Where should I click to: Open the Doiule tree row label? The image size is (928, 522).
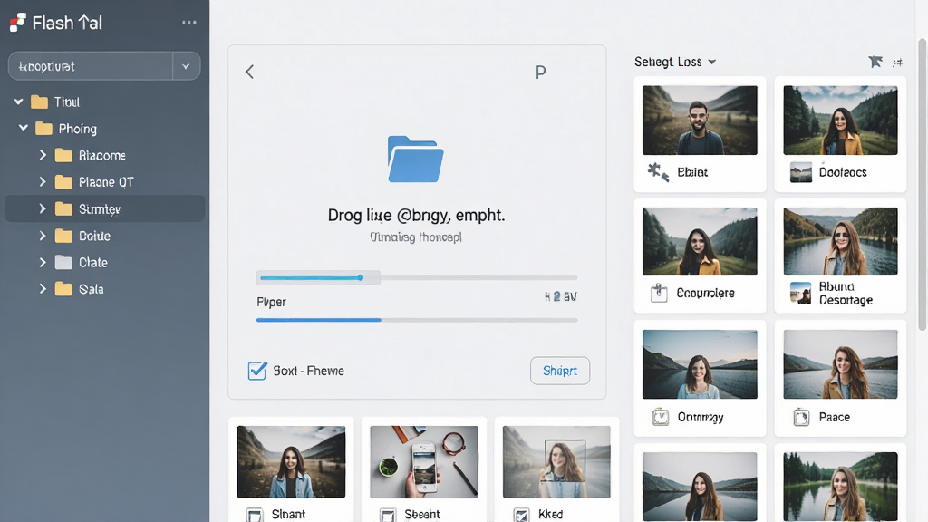pos(94,236)
